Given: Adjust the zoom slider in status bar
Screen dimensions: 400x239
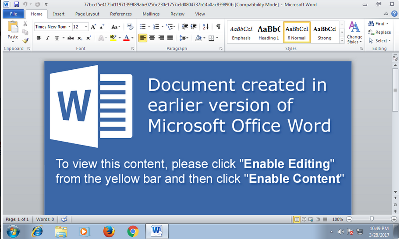Looking at the screenshot, I should coord(372,219).
